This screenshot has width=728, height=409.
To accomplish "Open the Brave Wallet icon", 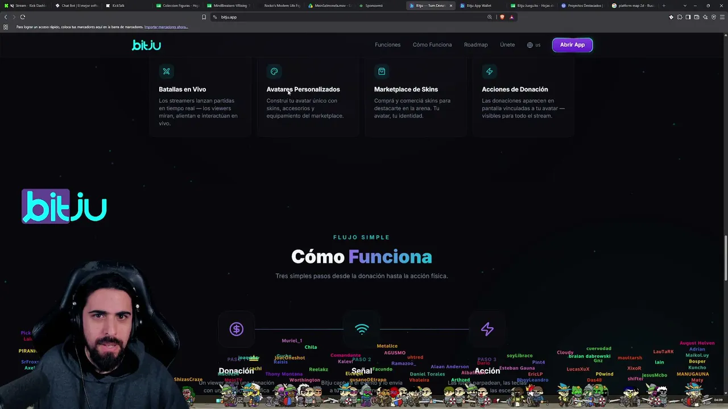I will (697, 17).
